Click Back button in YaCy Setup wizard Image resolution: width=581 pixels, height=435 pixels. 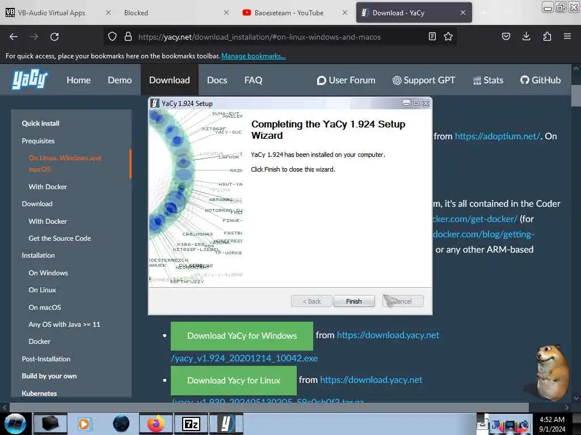click(x=311, y=301)
